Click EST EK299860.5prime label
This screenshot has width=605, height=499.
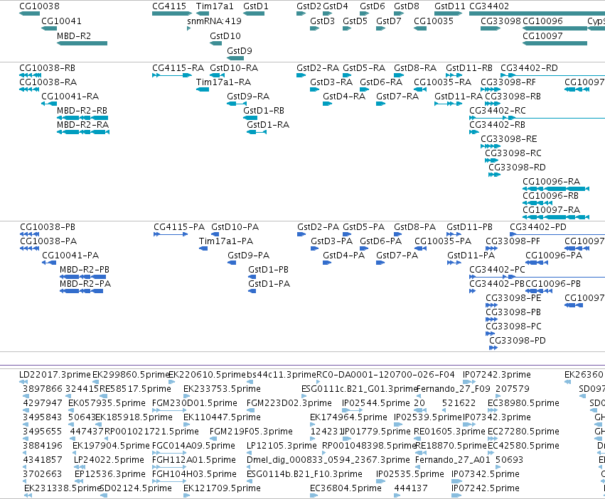131,375
